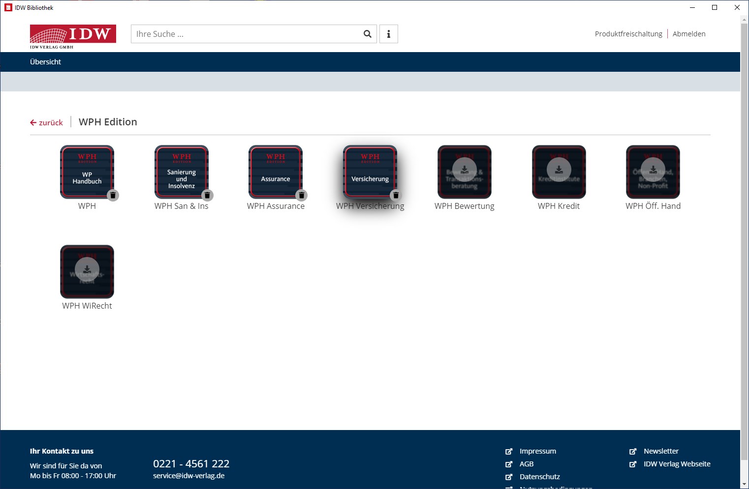Click phone number 0221 - 4561 222
This screenshot has height=489, width=749.
point(191,463)
